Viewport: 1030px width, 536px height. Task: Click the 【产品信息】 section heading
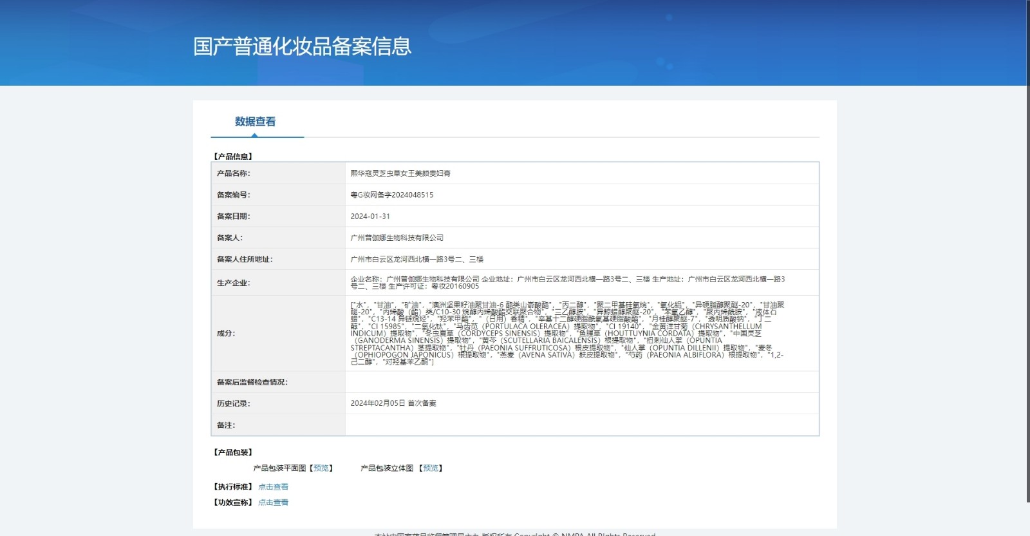pyautogui.click(x=233, y=157)
